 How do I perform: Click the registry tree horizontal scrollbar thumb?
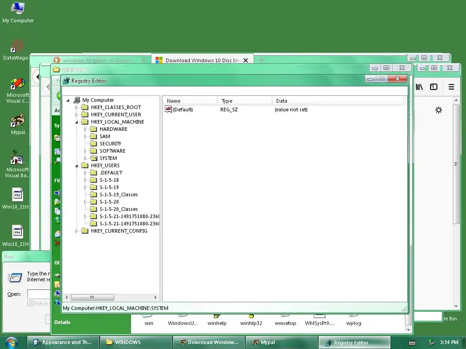[92, 297]
